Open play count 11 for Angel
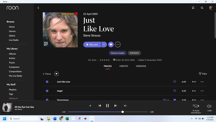 194,91
